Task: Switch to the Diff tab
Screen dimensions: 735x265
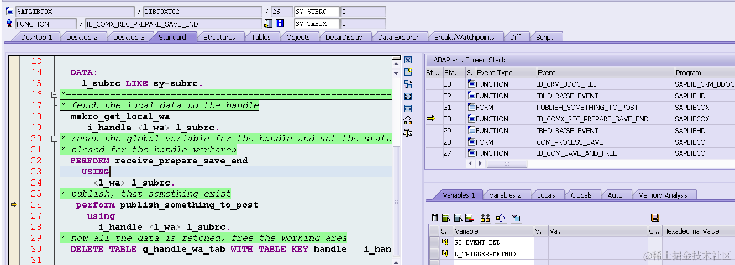Action: (x=515, y=37)
